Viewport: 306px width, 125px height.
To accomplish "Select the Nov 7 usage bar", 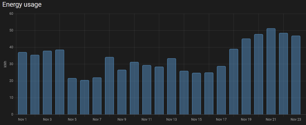I will coord(97,96).
